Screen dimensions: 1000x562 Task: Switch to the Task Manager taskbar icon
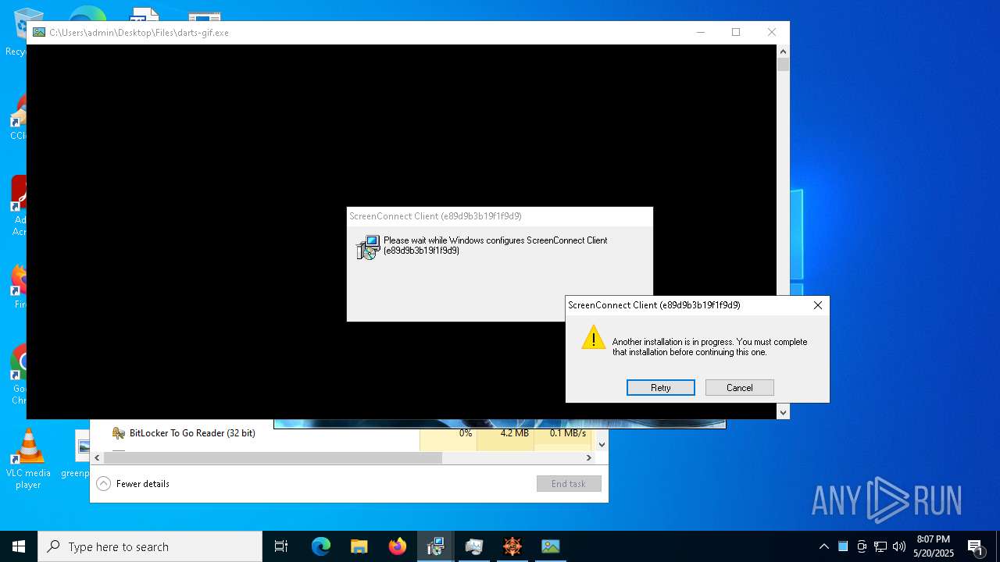(x=474, y=546)
